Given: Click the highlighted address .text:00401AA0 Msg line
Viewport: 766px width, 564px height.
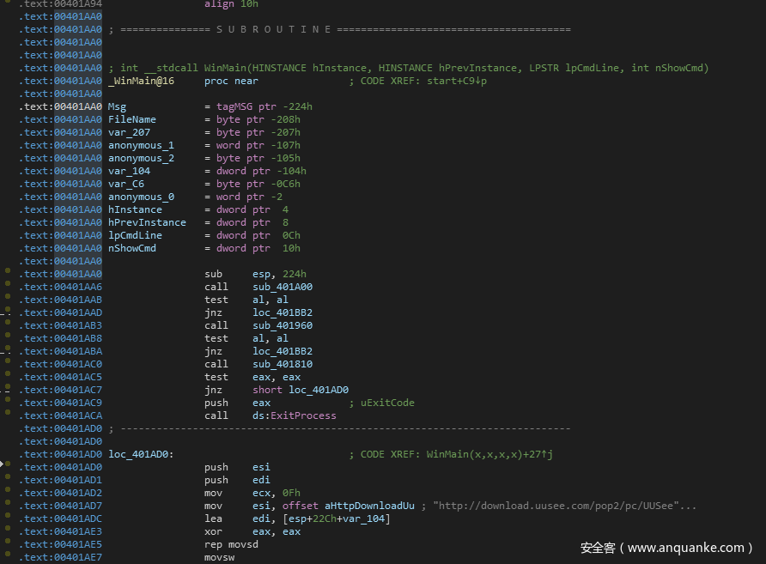Looking at the screenshot, I should point(60,106).
